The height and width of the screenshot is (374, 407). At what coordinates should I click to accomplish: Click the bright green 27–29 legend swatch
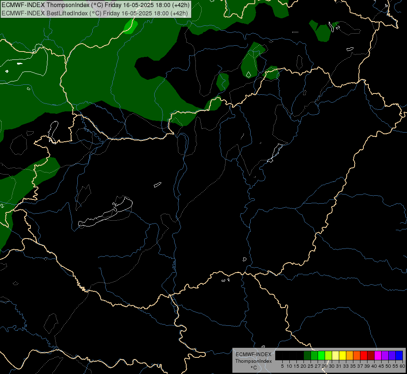[x=321, y=355]
